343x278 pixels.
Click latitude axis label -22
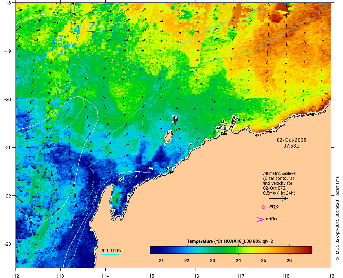[x=7, y=196]
